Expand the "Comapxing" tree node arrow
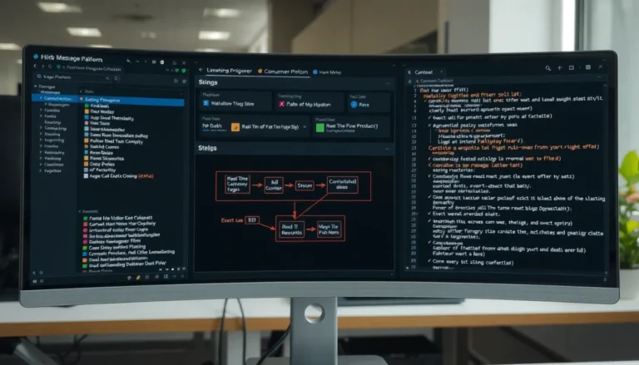Image resolution: width=639 pixels, height=365 pixels. (x=41, y=128)
